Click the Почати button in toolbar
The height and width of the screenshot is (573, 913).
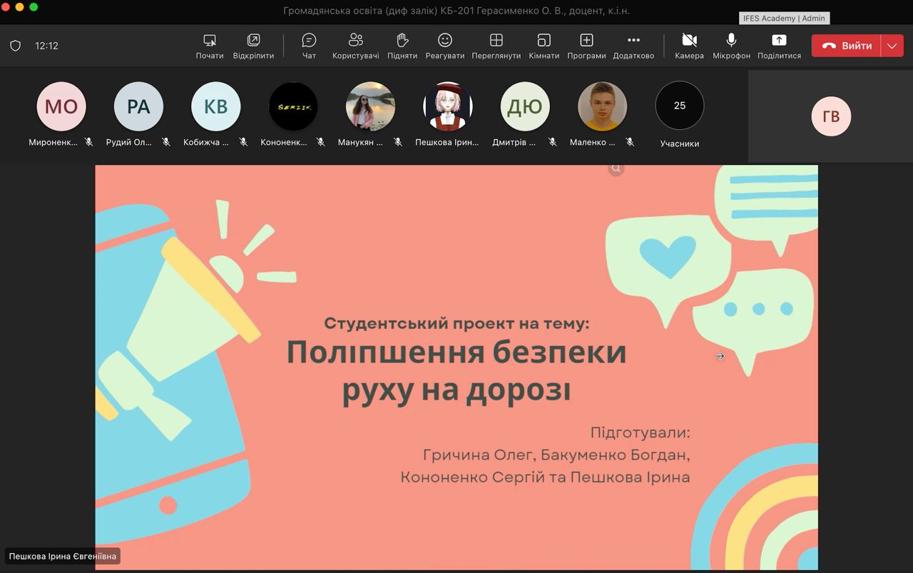click(x=210, y=46)
